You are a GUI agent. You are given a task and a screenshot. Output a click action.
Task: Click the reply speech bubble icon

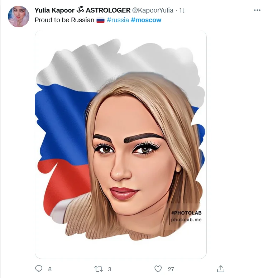[x=39, y=269]
